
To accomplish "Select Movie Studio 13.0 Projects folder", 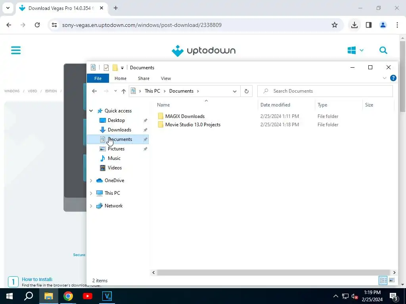I will [x=193, y=125].
